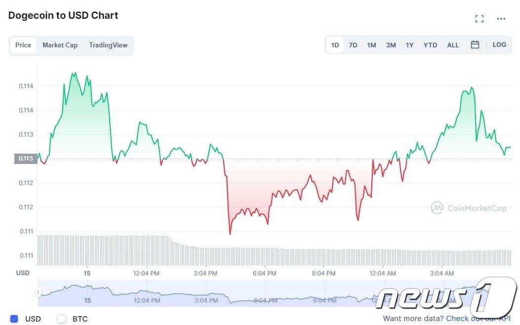Click the CoinMarketCap watermark logo
Viewport: 520px width, 325px height.
(469, 208)
